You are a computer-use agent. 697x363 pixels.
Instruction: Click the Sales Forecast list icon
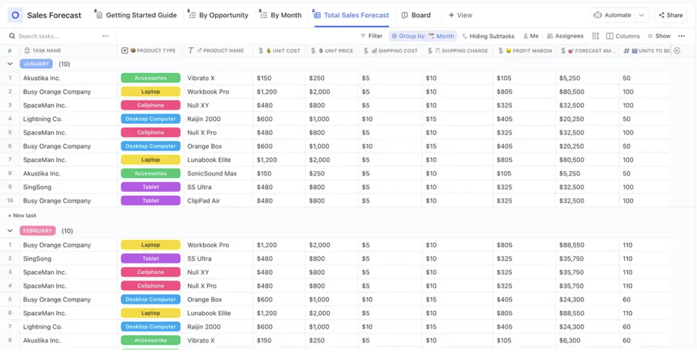15,15
